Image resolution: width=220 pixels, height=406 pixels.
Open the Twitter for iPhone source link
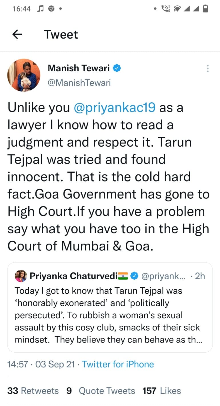[x=118, y=364]
